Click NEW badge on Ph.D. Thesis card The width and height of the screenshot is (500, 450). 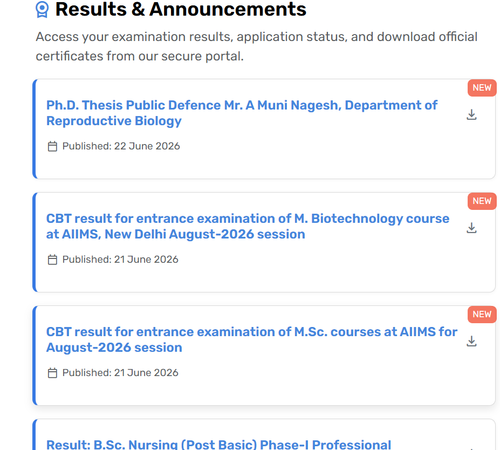pos(482,88)
